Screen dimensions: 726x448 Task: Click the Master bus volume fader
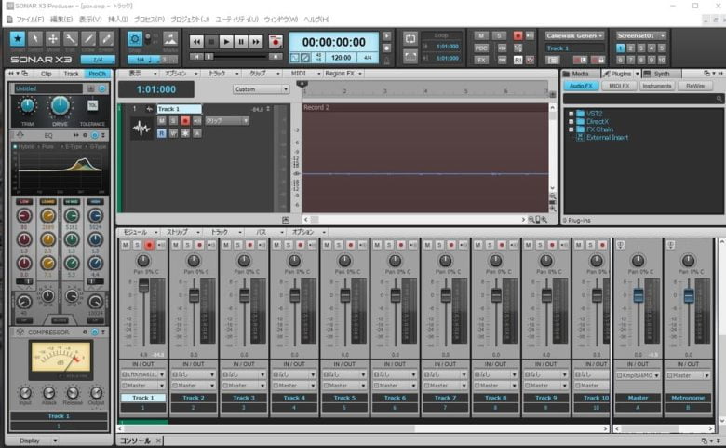click(638, 294)
